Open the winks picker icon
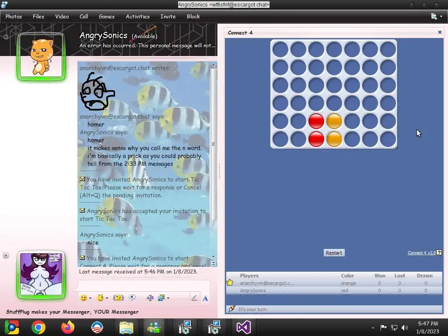This screenshot has width=448, height=336. pos(100,298)
